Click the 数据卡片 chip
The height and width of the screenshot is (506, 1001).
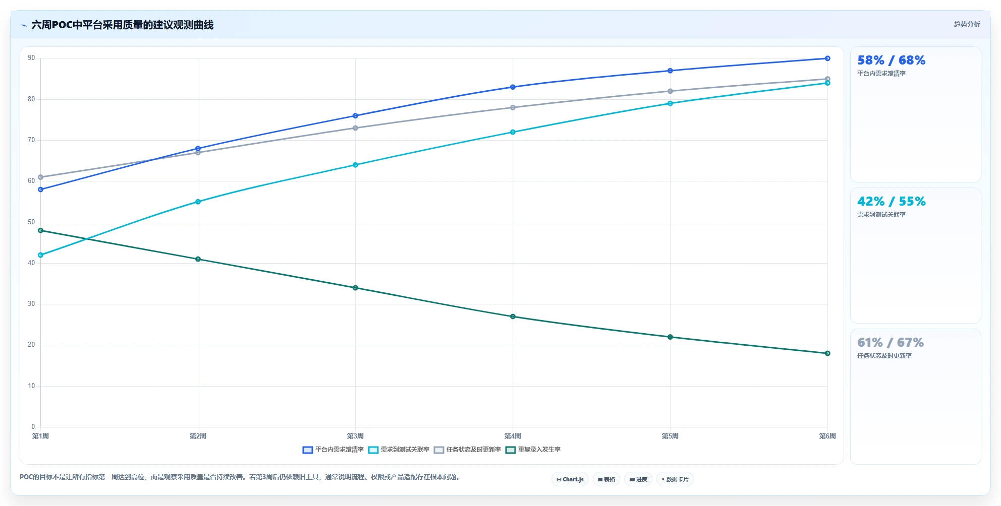pos(675,479)
